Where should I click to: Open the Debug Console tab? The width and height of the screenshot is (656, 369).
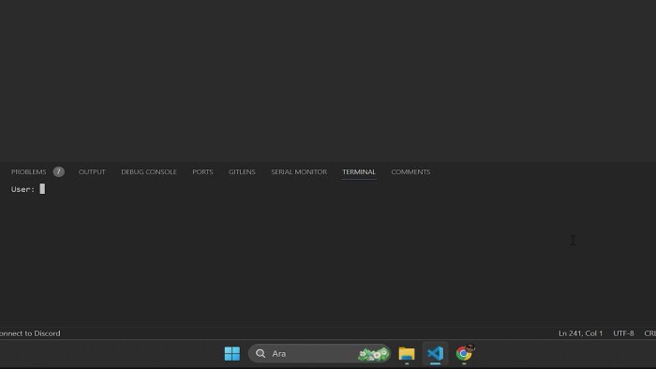click(148, 171)
